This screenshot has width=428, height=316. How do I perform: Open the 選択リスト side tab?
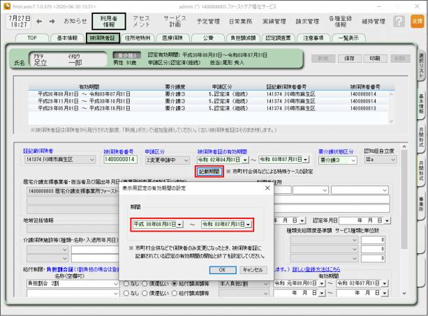pos(421,64)
